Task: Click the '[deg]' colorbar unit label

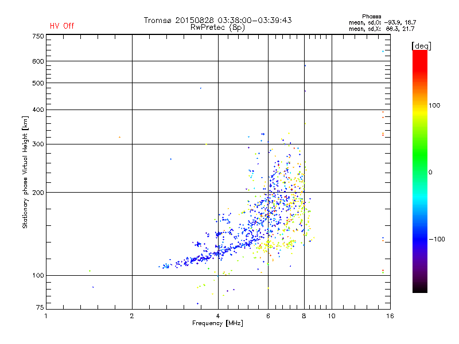Action: (421, 46)
